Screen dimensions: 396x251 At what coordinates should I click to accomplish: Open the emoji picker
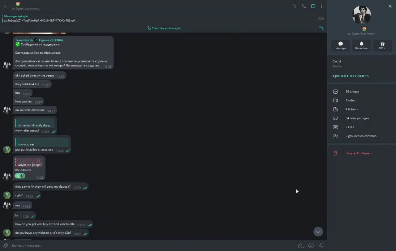[311, 245]
